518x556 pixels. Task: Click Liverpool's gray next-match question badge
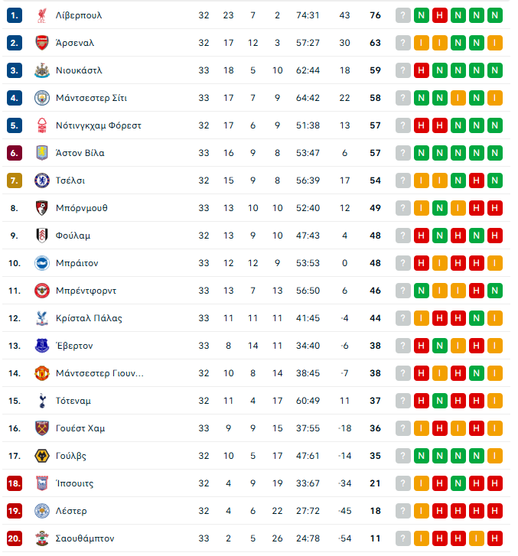click(x=403, y=15)
